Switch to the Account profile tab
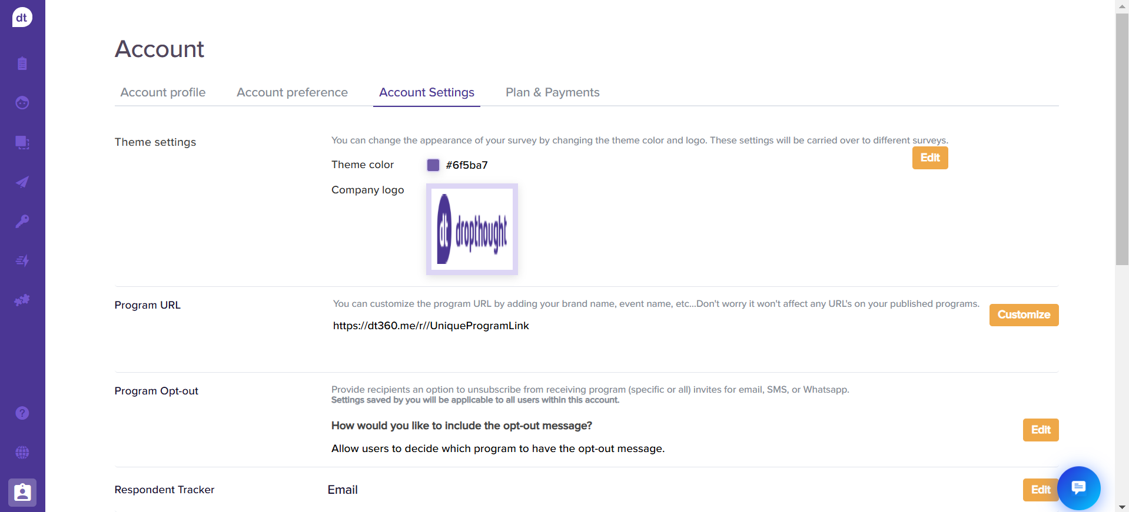 (x=163, y=92)
